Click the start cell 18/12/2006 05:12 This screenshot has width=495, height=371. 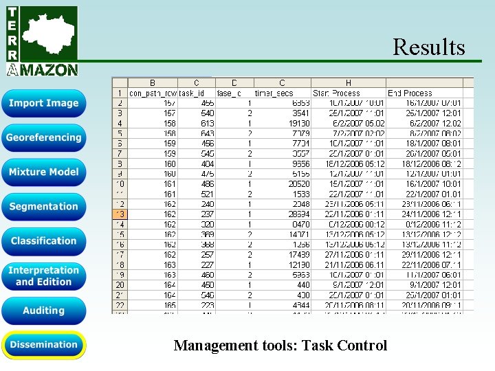tap(348, 164)
